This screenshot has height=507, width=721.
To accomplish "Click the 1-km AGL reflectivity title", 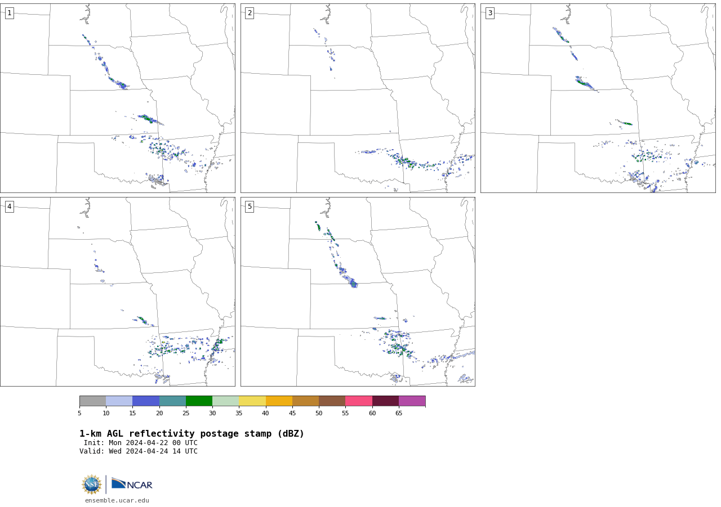I will [x=192, y=434].
